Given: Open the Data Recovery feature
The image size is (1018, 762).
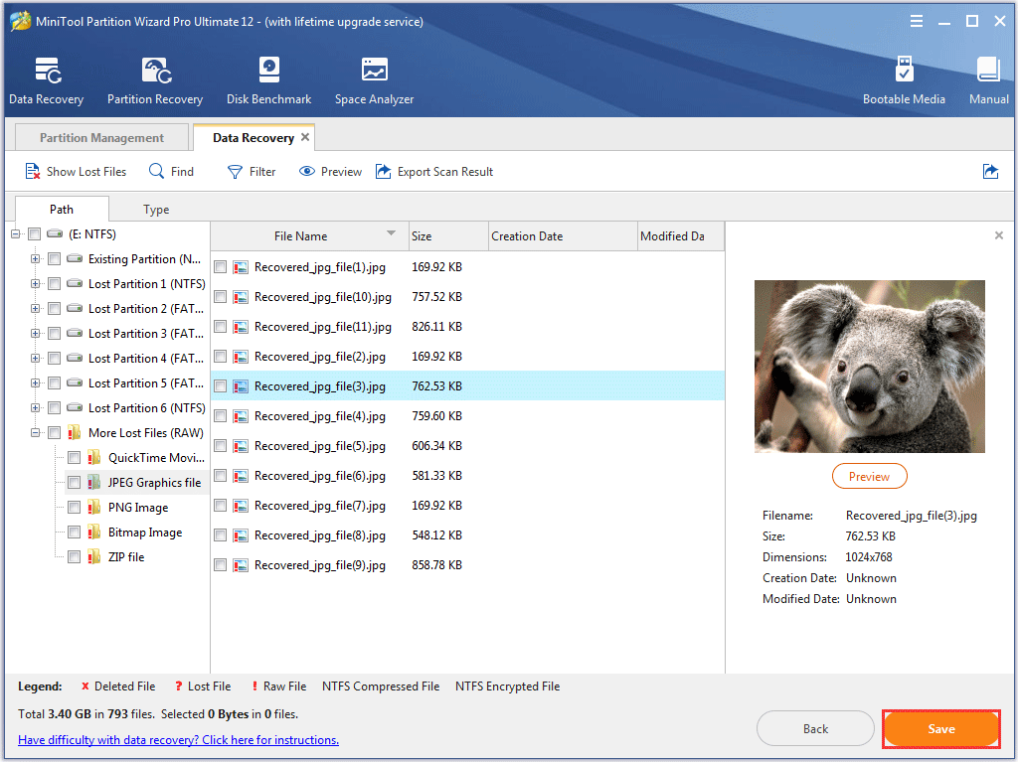Looking at the screenshot, I should pos(46,79).
